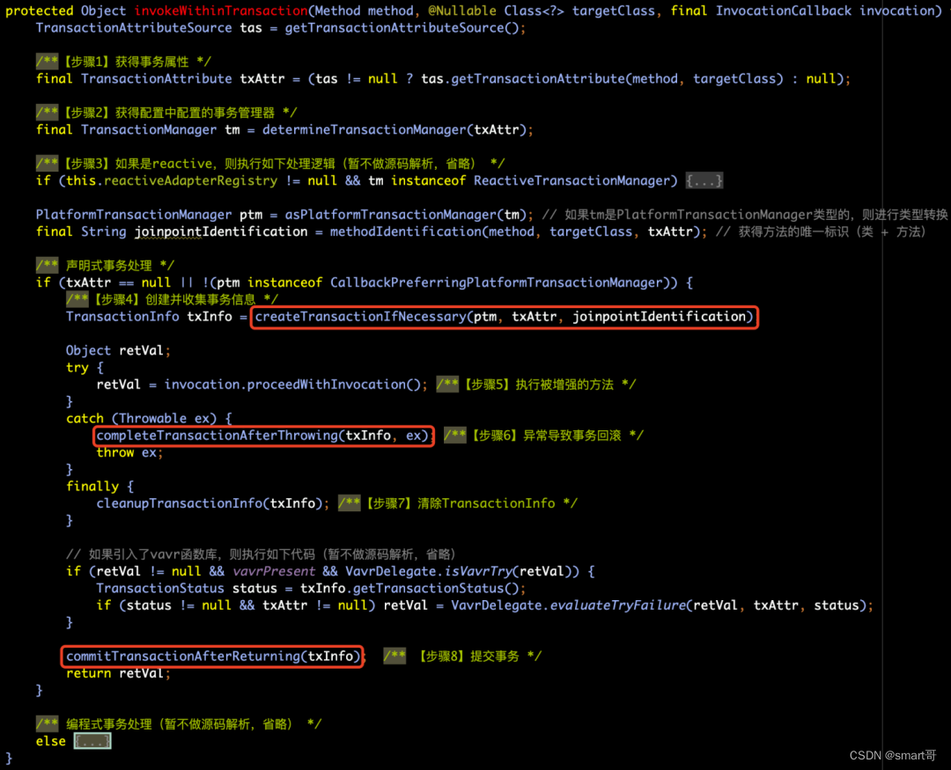The width and height of the screenshot is (951, 770).
Task: Expand the folded reactive if-block placeholder
Action: coord(704,180)
